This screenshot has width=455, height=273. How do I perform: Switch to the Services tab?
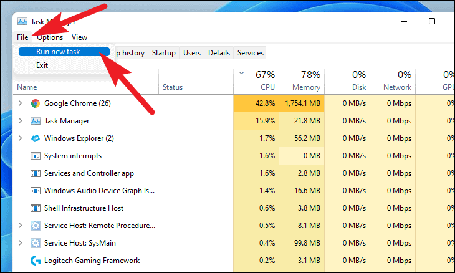(251, 53)
